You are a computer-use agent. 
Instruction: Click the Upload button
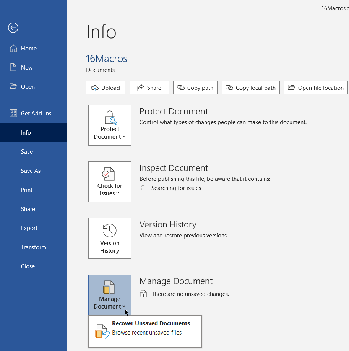(x=106, y=88)
